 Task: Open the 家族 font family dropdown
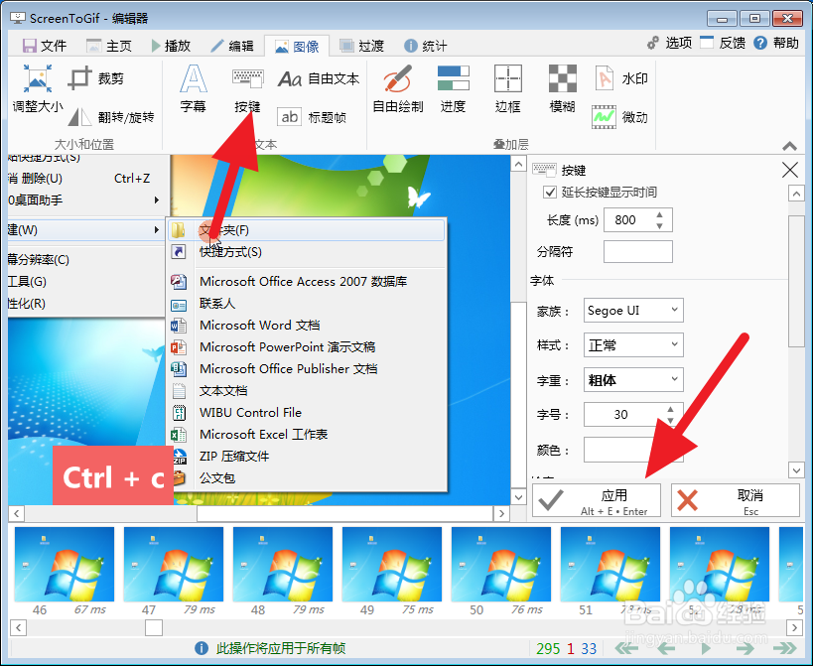[633, 311]
